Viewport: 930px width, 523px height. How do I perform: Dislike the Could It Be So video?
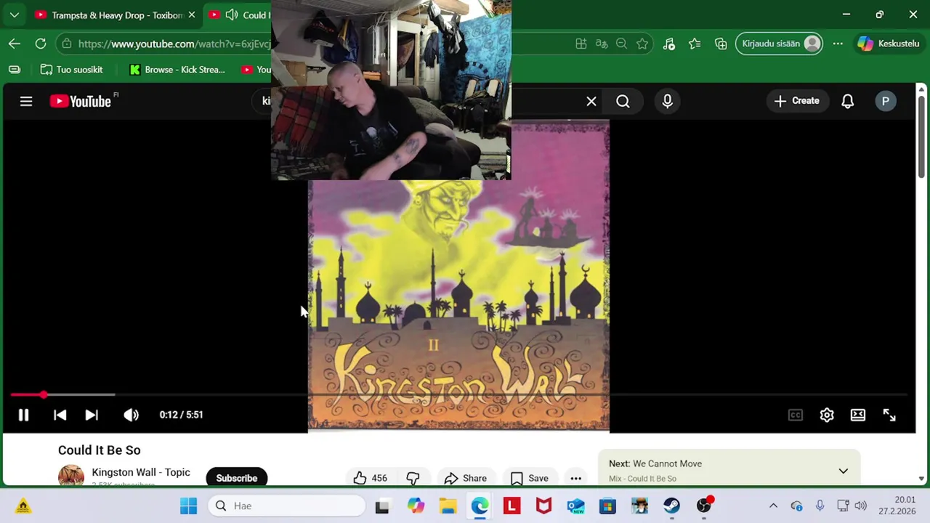413,478
